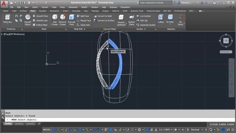Click the search keyword input field
The width and height of the screenshot is (236, 133).
(156, 3)
